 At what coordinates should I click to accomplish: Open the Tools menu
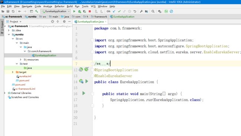85,6
